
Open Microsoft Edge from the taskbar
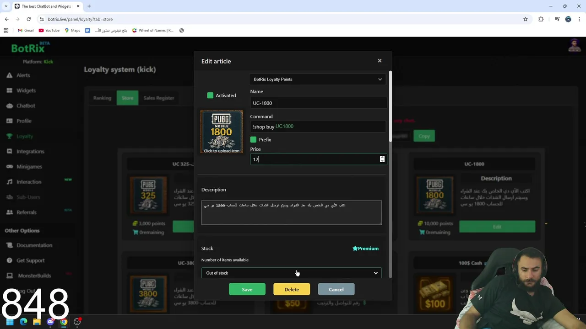(x=23, y=322)
